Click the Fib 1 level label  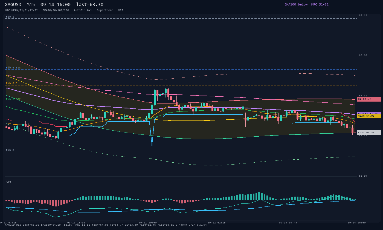coord(10,17)
